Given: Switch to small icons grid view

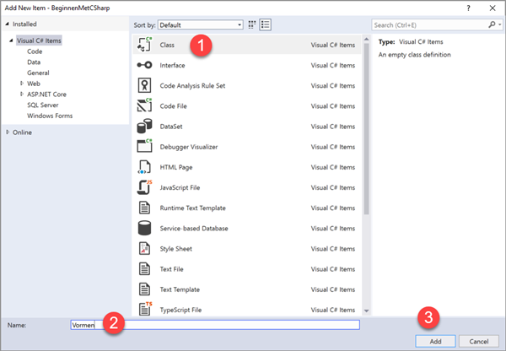Looking at the screenshot, I should [x=252, y=24].
